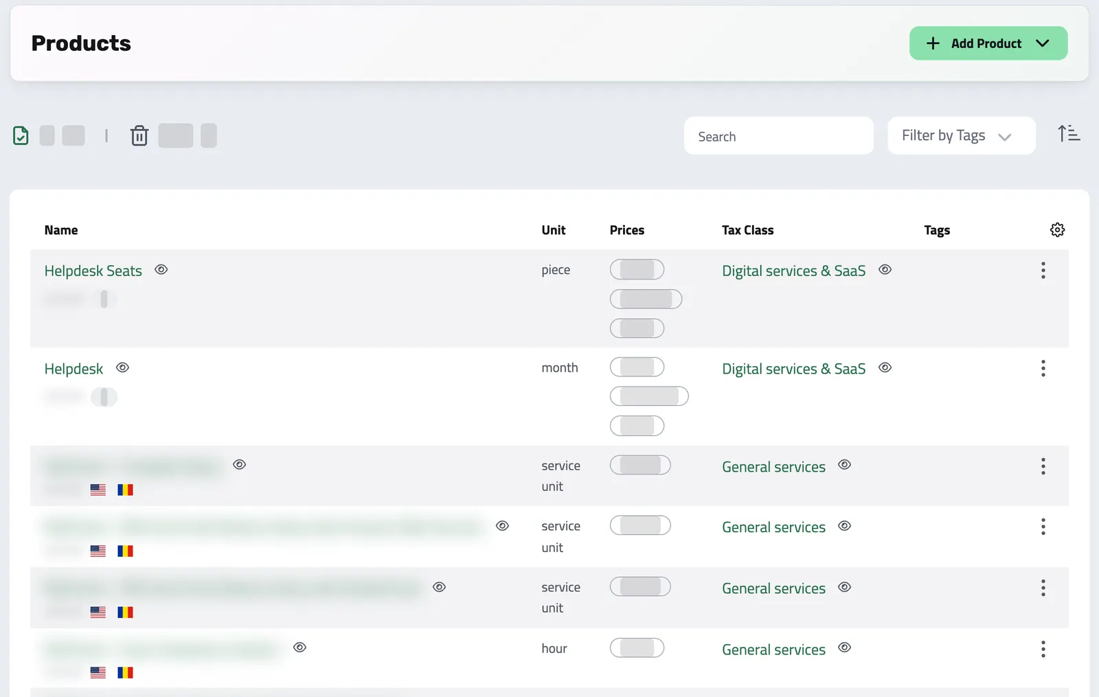This screenshot has width=1099, height=697.
Task: Open General services link in hour row
Action: pyautogui.click(x=773, y=650)
